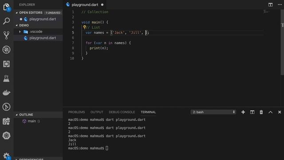Viewport: 284px width, 160px height.
Task: Click the .vscode folder icon
Action: tap(26, 32)
